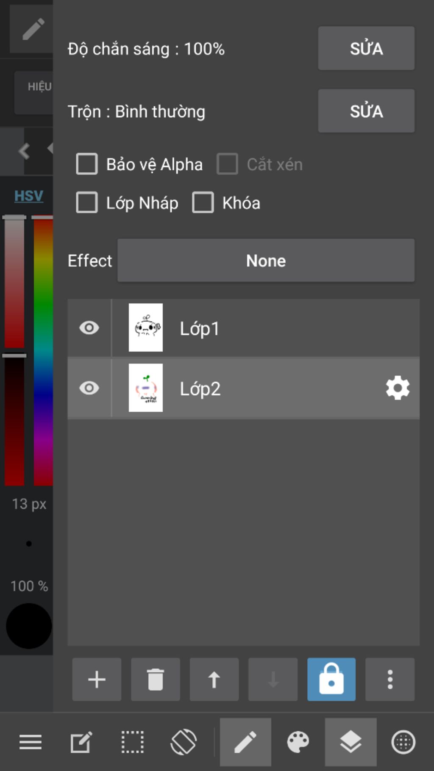
Task: Open the Effect None dropdown
Action: point(266,261)
